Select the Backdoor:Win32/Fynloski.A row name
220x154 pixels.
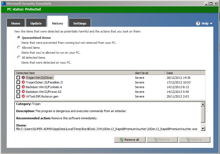coord(44,87)
